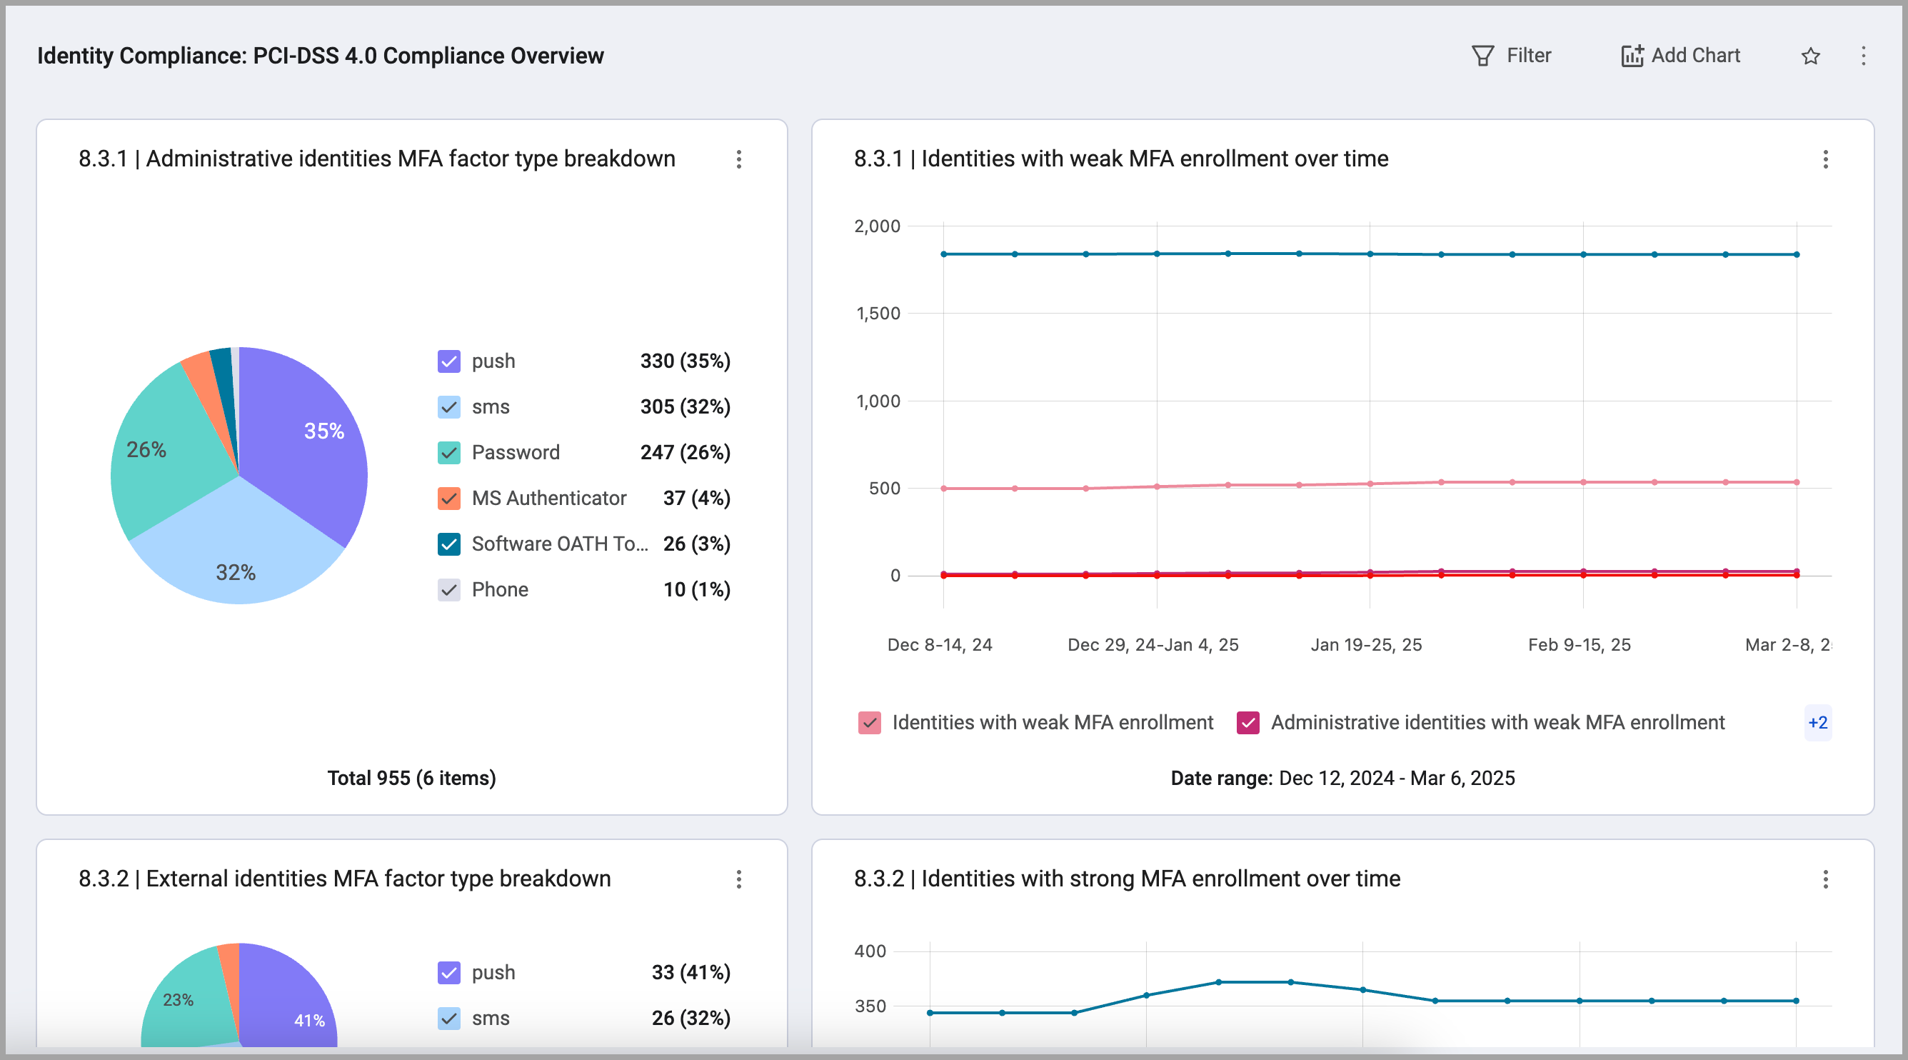Screen dimensions: 1908x1060
Task: Open options for Administrative identities MFA chart
Action: pos(738,159)
